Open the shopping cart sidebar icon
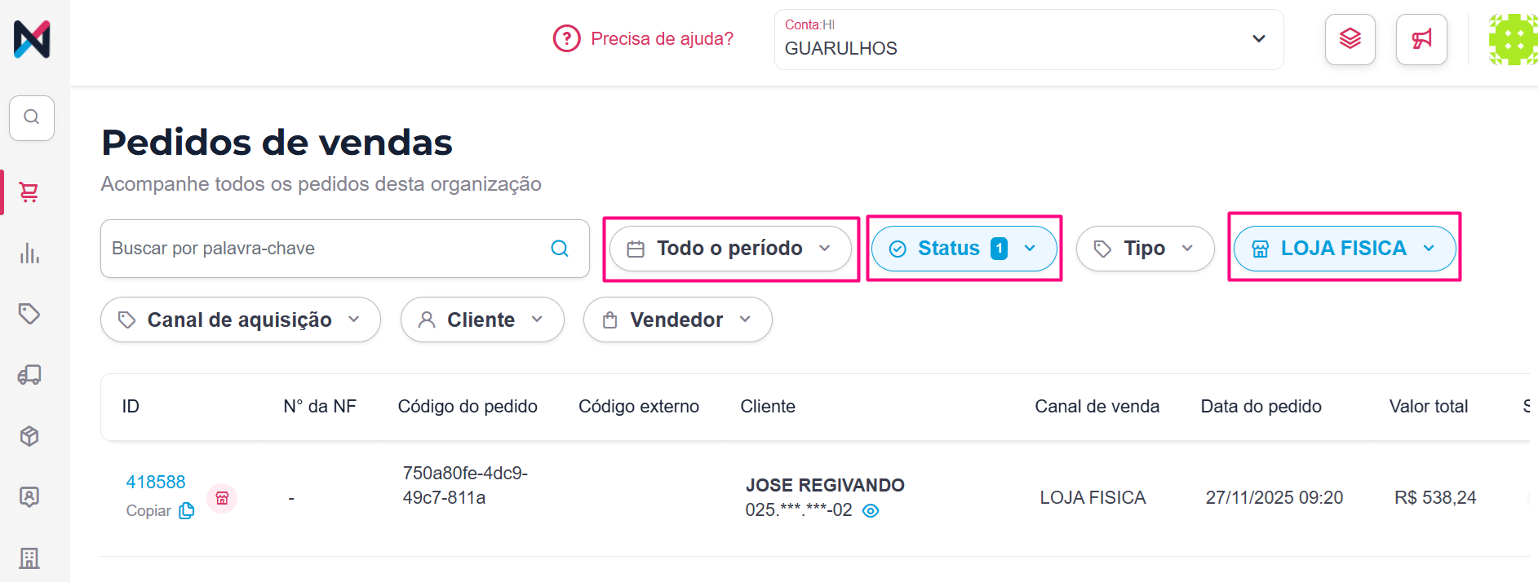Image resolution: width=1538 pixels, height=582 pixels. (x=29, y=192)
